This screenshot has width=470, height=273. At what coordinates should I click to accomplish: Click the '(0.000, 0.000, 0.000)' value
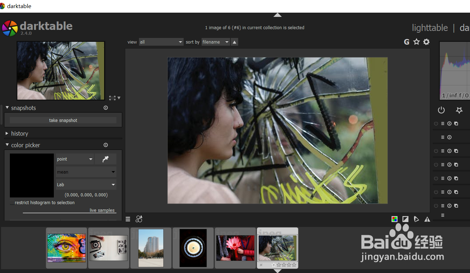86,195
